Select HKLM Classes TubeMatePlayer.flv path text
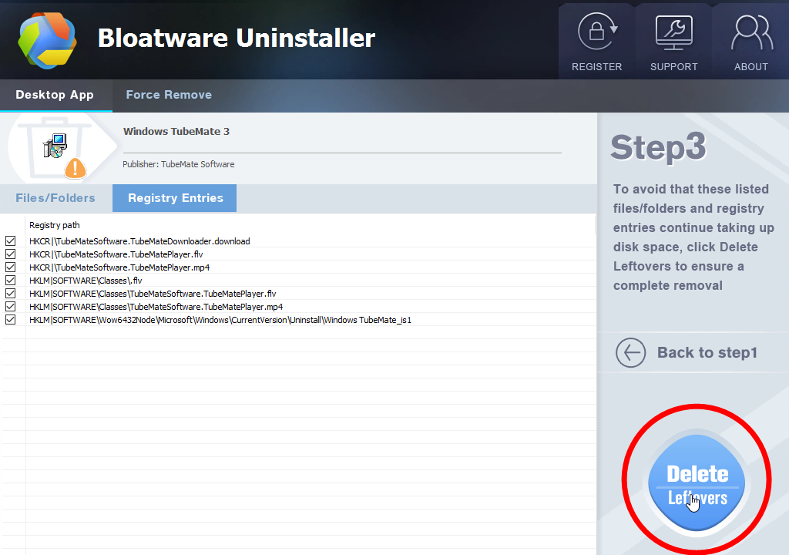This screenshot has width=789, height=555. (153, 294)
